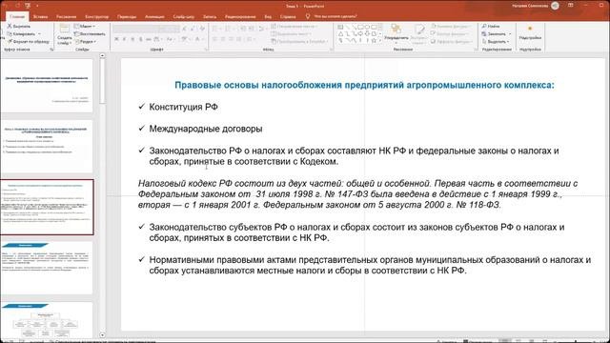Select the star shape in shapes gallery
The width and height of the screenshot is (610, 343).
[x=374, y=40]
